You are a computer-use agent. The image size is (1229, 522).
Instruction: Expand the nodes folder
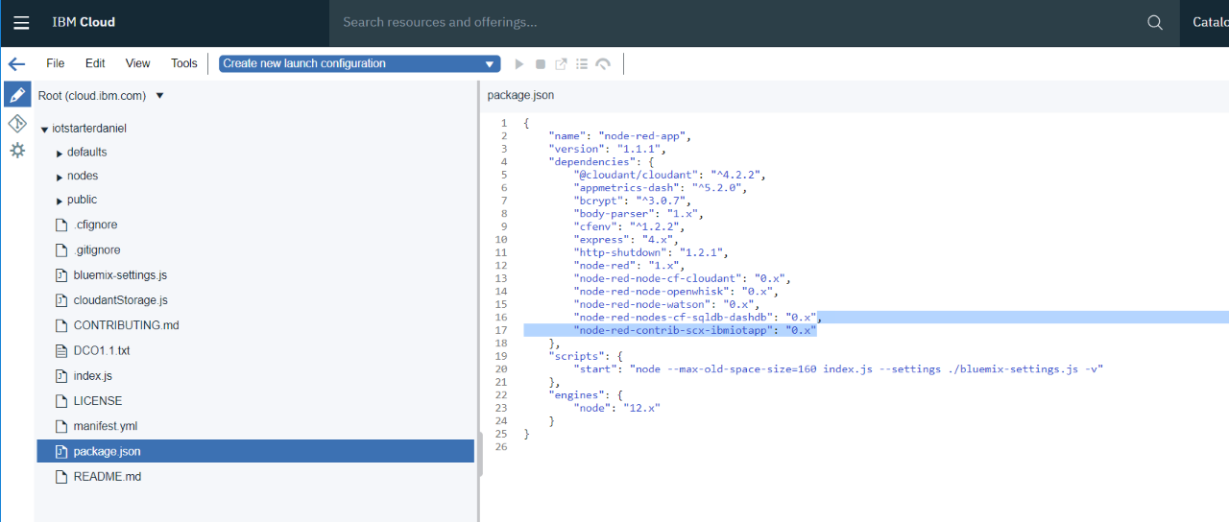pos(60,177)
